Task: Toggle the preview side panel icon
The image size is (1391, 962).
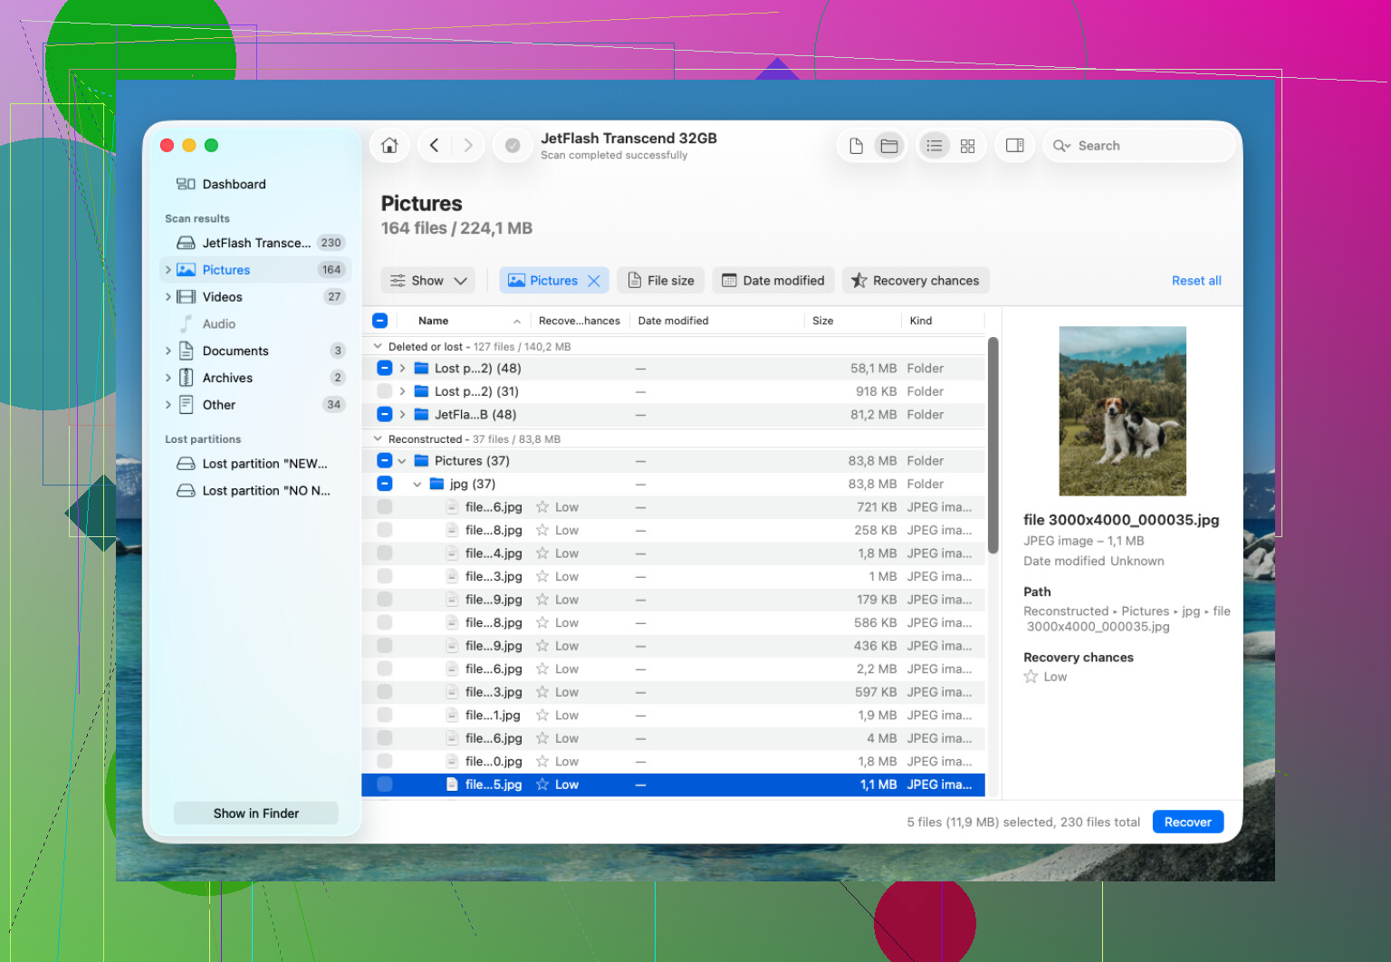Action: pos(1014,146)
